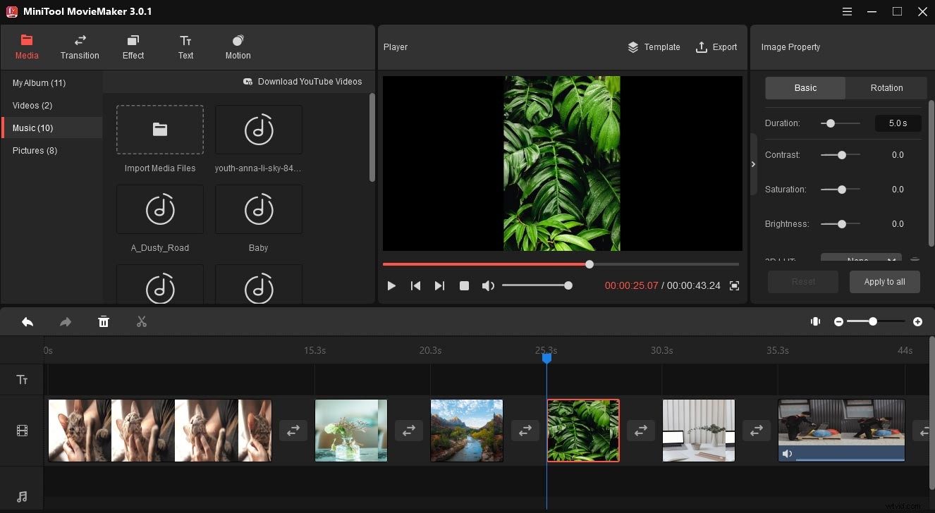Open the 3D LUT dropdown

click(860, 259)
